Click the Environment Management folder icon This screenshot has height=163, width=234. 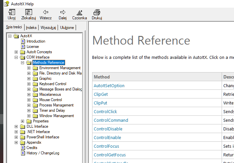(x=35, y=68)
